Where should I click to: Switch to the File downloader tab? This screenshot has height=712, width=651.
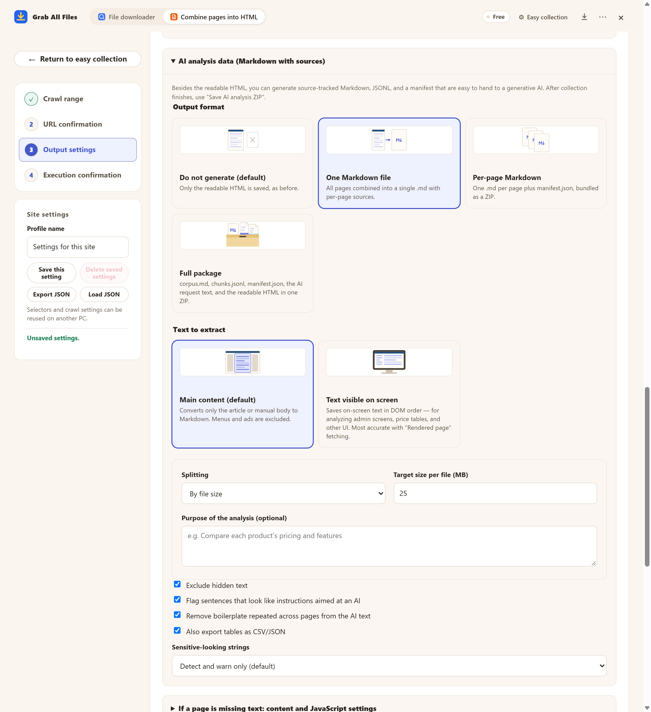[x=126, y=17]
